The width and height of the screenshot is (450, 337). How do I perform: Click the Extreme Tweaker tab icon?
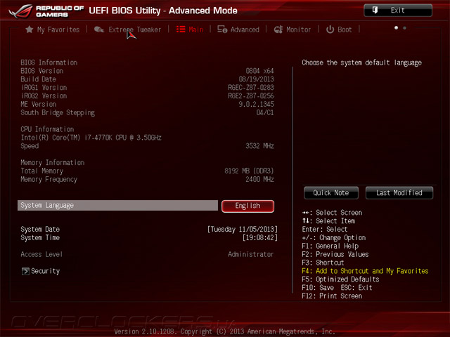(99, 29)
